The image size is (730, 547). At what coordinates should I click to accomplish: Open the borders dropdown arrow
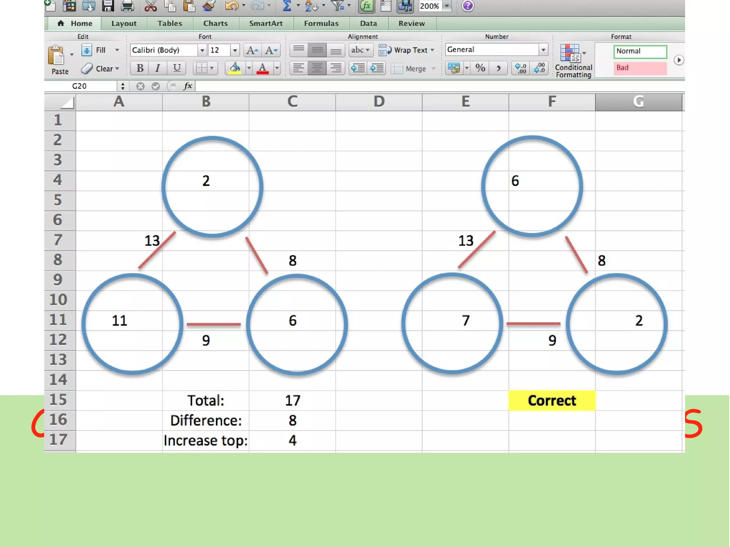coord(212,68)
